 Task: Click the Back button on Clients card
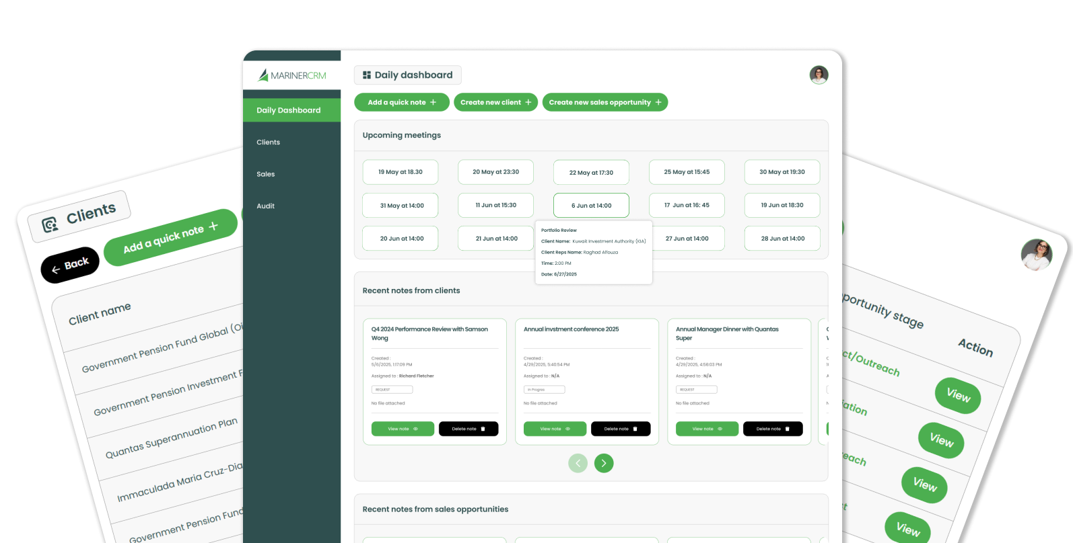coord(70,265)
